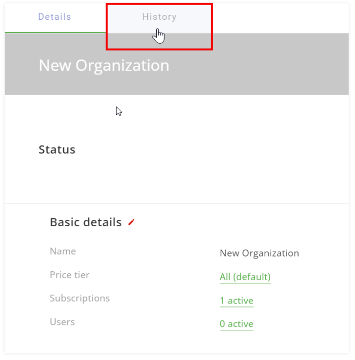This screenshot has height=360, width=355.
Task: Open the All (default) price tier link
Action: click(245, 277)
